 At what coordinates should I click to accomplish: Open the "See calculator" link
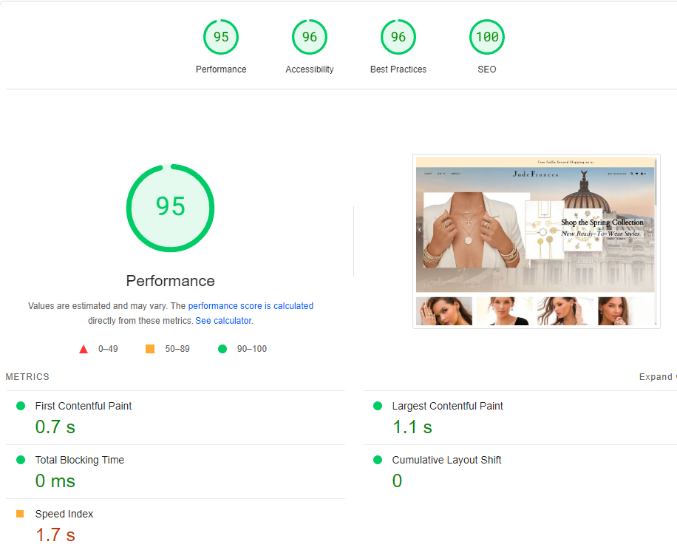pyautogui.click(x=223, y=321)
